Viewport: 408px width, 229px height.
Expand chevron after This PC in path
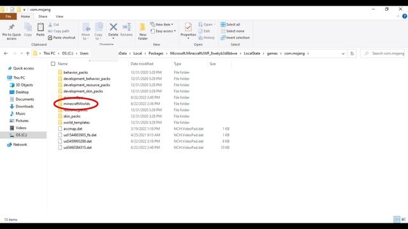(59, 53)
